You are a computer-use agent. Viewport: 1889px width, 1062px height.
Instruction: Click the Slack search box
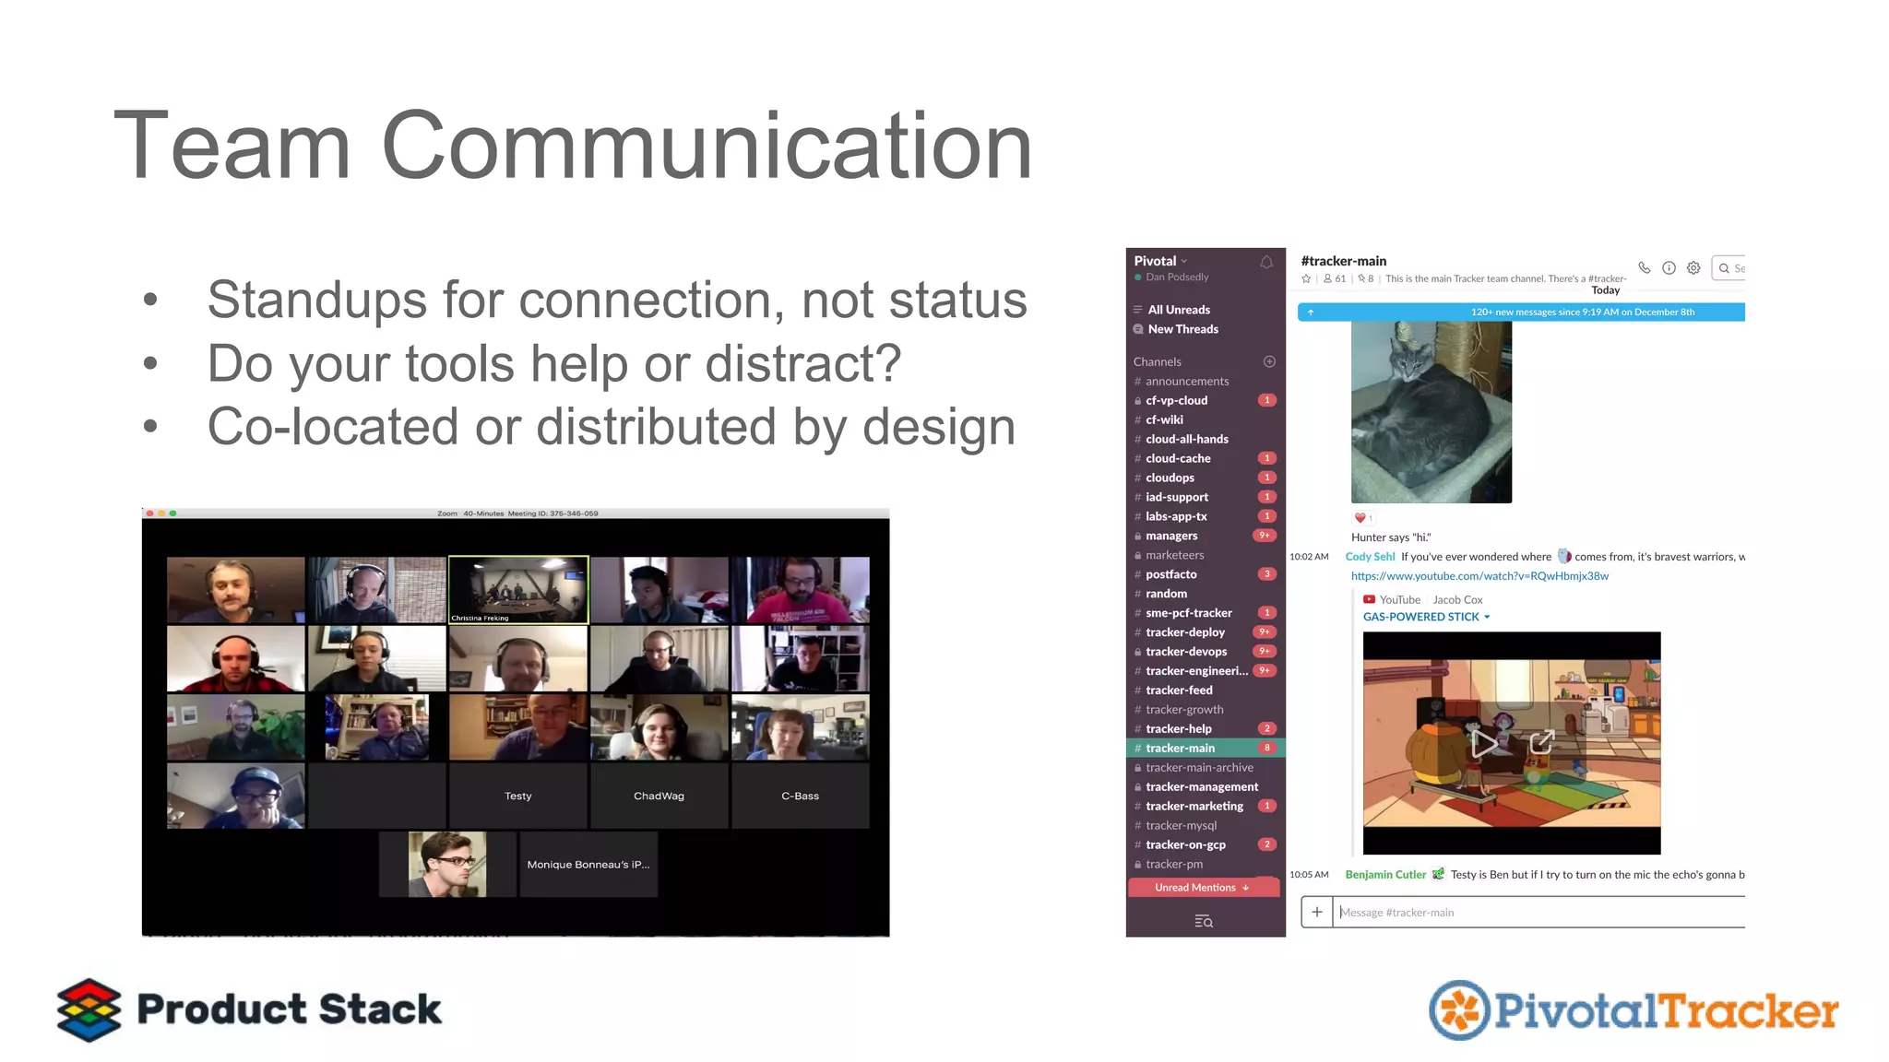[x=1728, y=268]
